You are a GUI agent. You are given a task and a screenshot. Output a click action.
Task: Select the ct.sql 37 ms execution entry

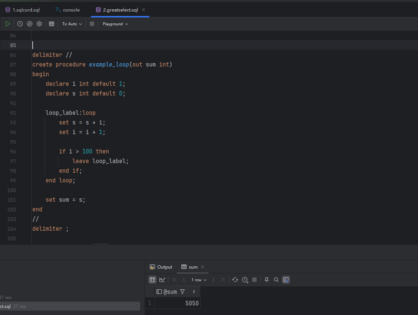[x=70, y=306]
